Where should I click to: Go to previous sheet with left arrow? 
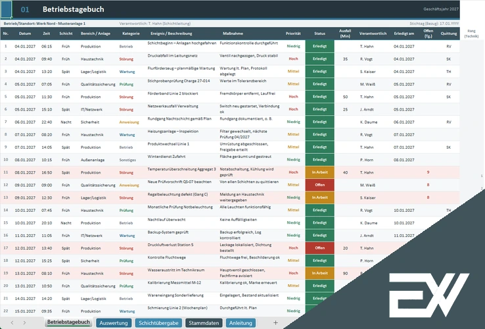12,323
